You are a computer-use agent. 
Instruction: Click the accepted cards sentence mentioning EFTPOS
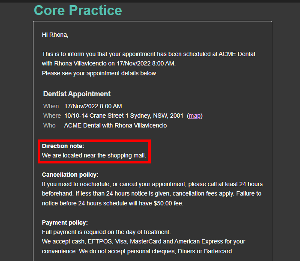(144, 241)
